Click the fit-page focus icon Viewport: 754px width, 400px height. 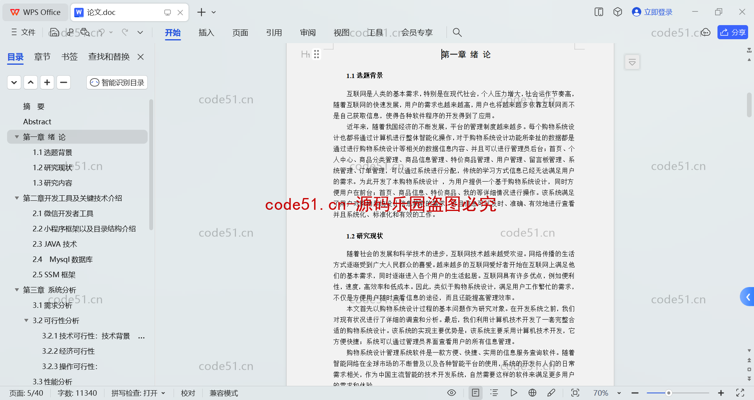click(575, 393)
